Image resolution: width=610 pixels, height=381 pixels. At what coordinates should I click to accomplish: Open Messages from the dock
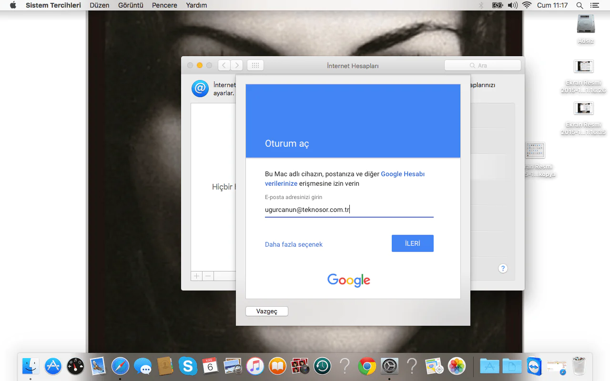coord(142,366)
